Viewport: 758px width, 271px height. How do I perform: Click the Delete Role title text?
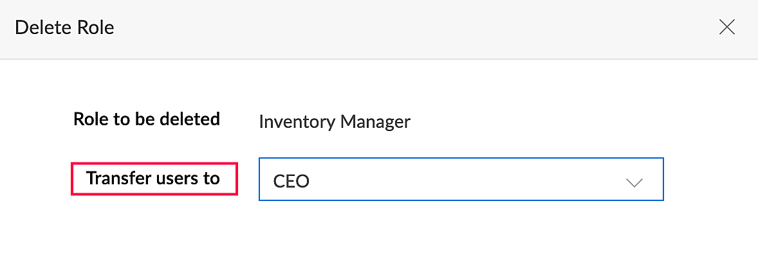64,28
